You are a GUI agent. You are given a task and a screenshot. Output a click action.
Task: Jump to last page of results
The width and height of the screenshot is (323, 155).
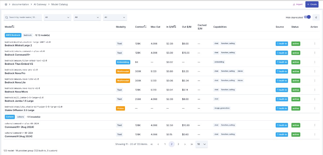click(x=191, y=144)
